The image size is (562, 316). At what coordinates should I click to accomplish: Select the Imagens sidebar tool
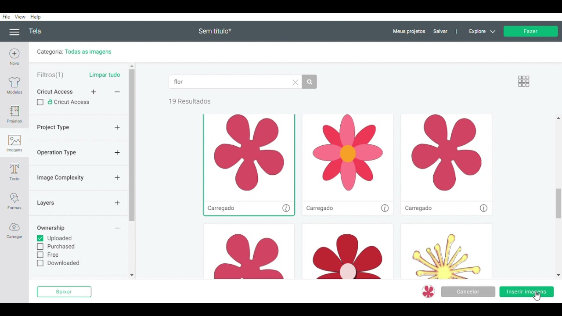tap(14, 144)
